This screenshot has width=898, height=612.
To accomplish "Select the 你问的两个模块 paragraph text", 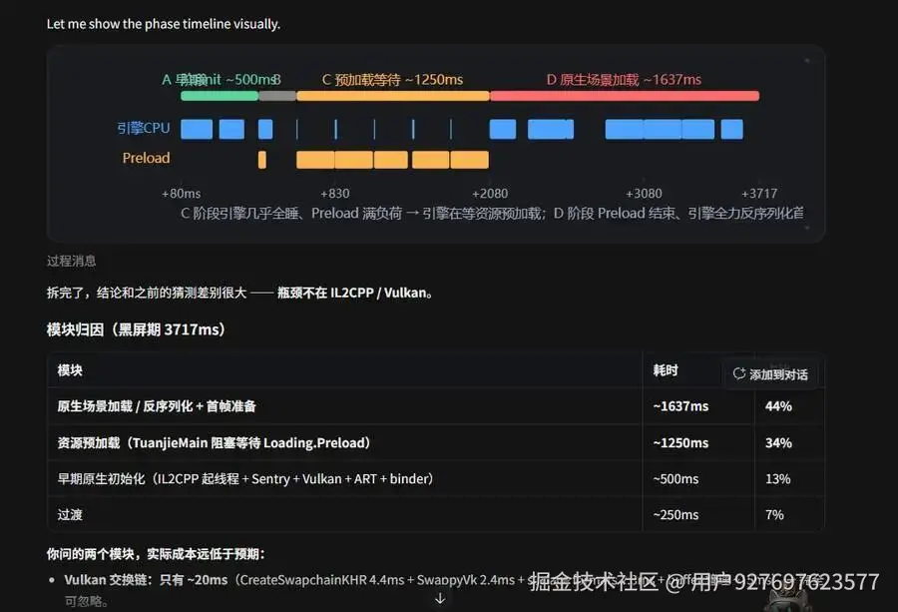I will point(156,554).
